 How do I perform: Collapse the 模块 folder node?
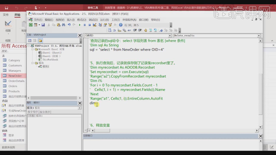pos(32,63)
